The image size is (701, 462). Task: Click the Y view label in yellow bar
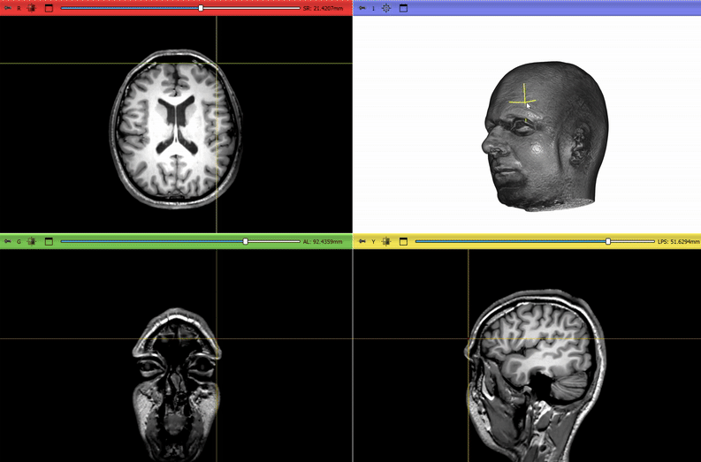coord(373,241)
